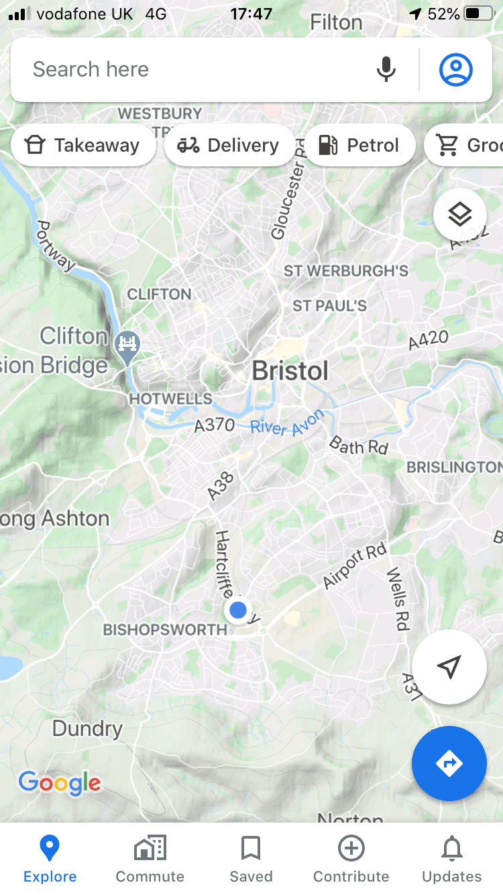
Task: Select the Takeaway category chip
Action: (x=83, y=145)
